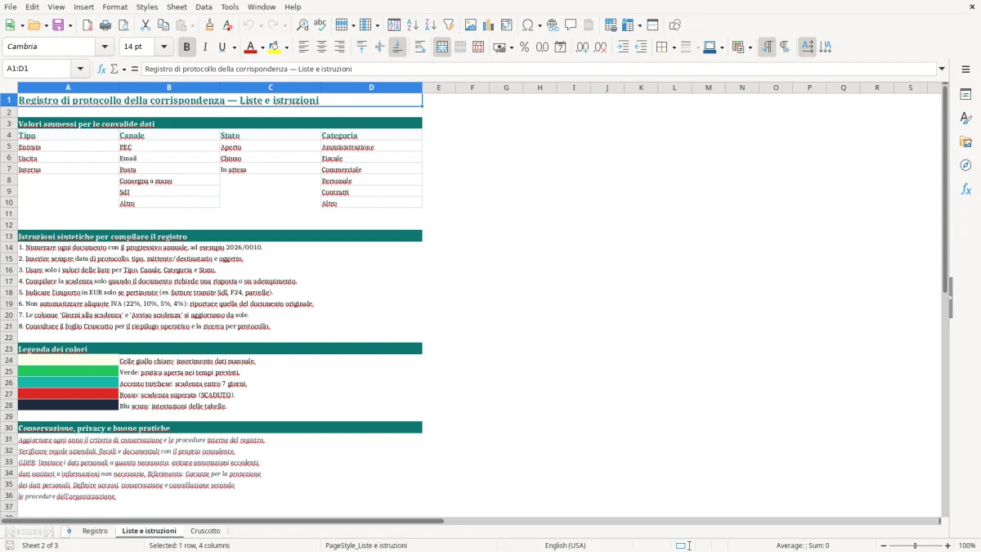Open the font color dropdown arrow
This screenshot has width=981, height=552.
(x=262, y=47)
